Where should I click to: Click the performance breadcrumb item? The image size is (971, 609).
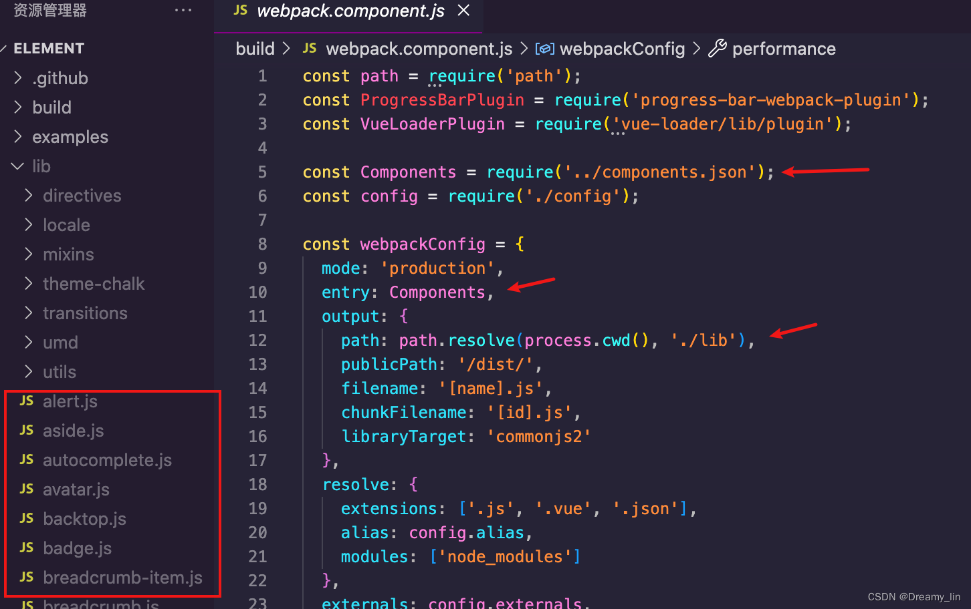click(783, 49)
